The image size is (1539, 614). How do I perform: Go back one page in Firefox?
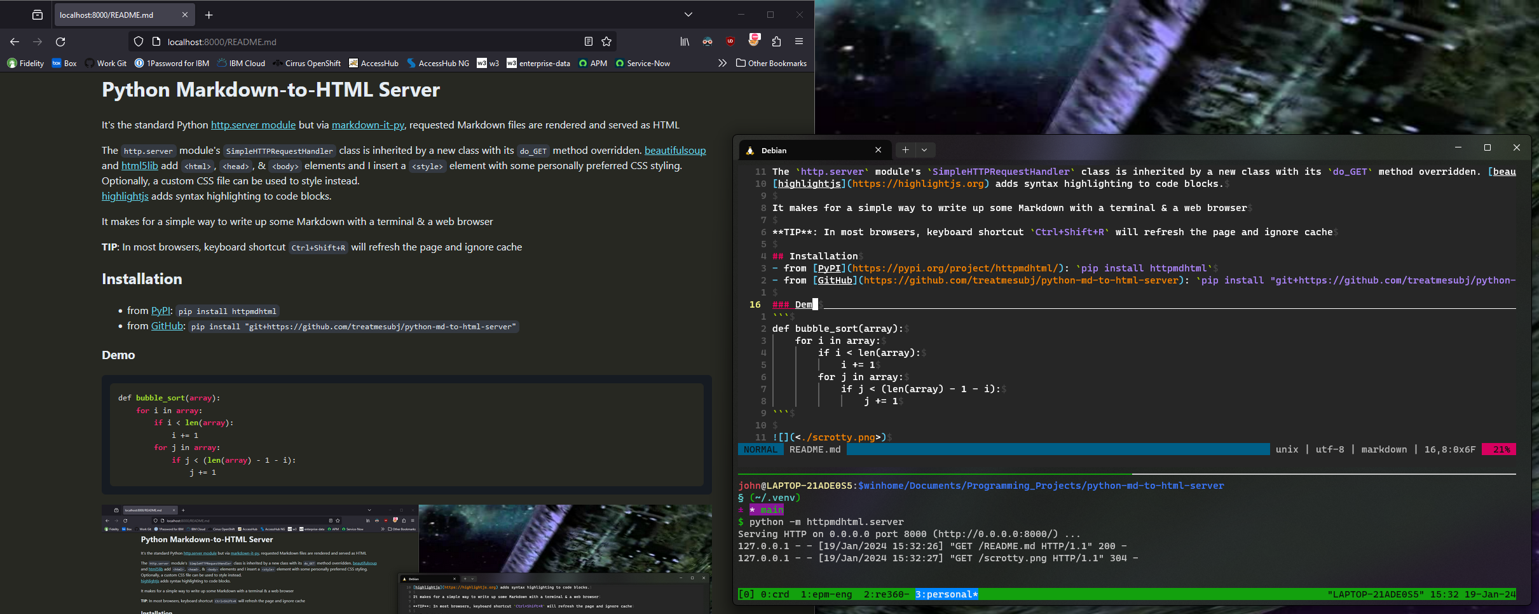pyautogui.click(x=15, y=42)
